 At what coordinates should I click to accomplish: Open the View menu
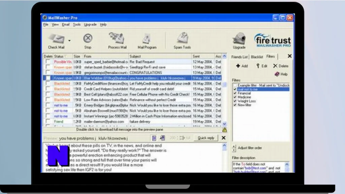click(x=55, y=24)
